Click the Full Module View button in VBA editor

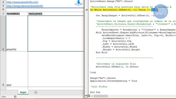[89, 96]
